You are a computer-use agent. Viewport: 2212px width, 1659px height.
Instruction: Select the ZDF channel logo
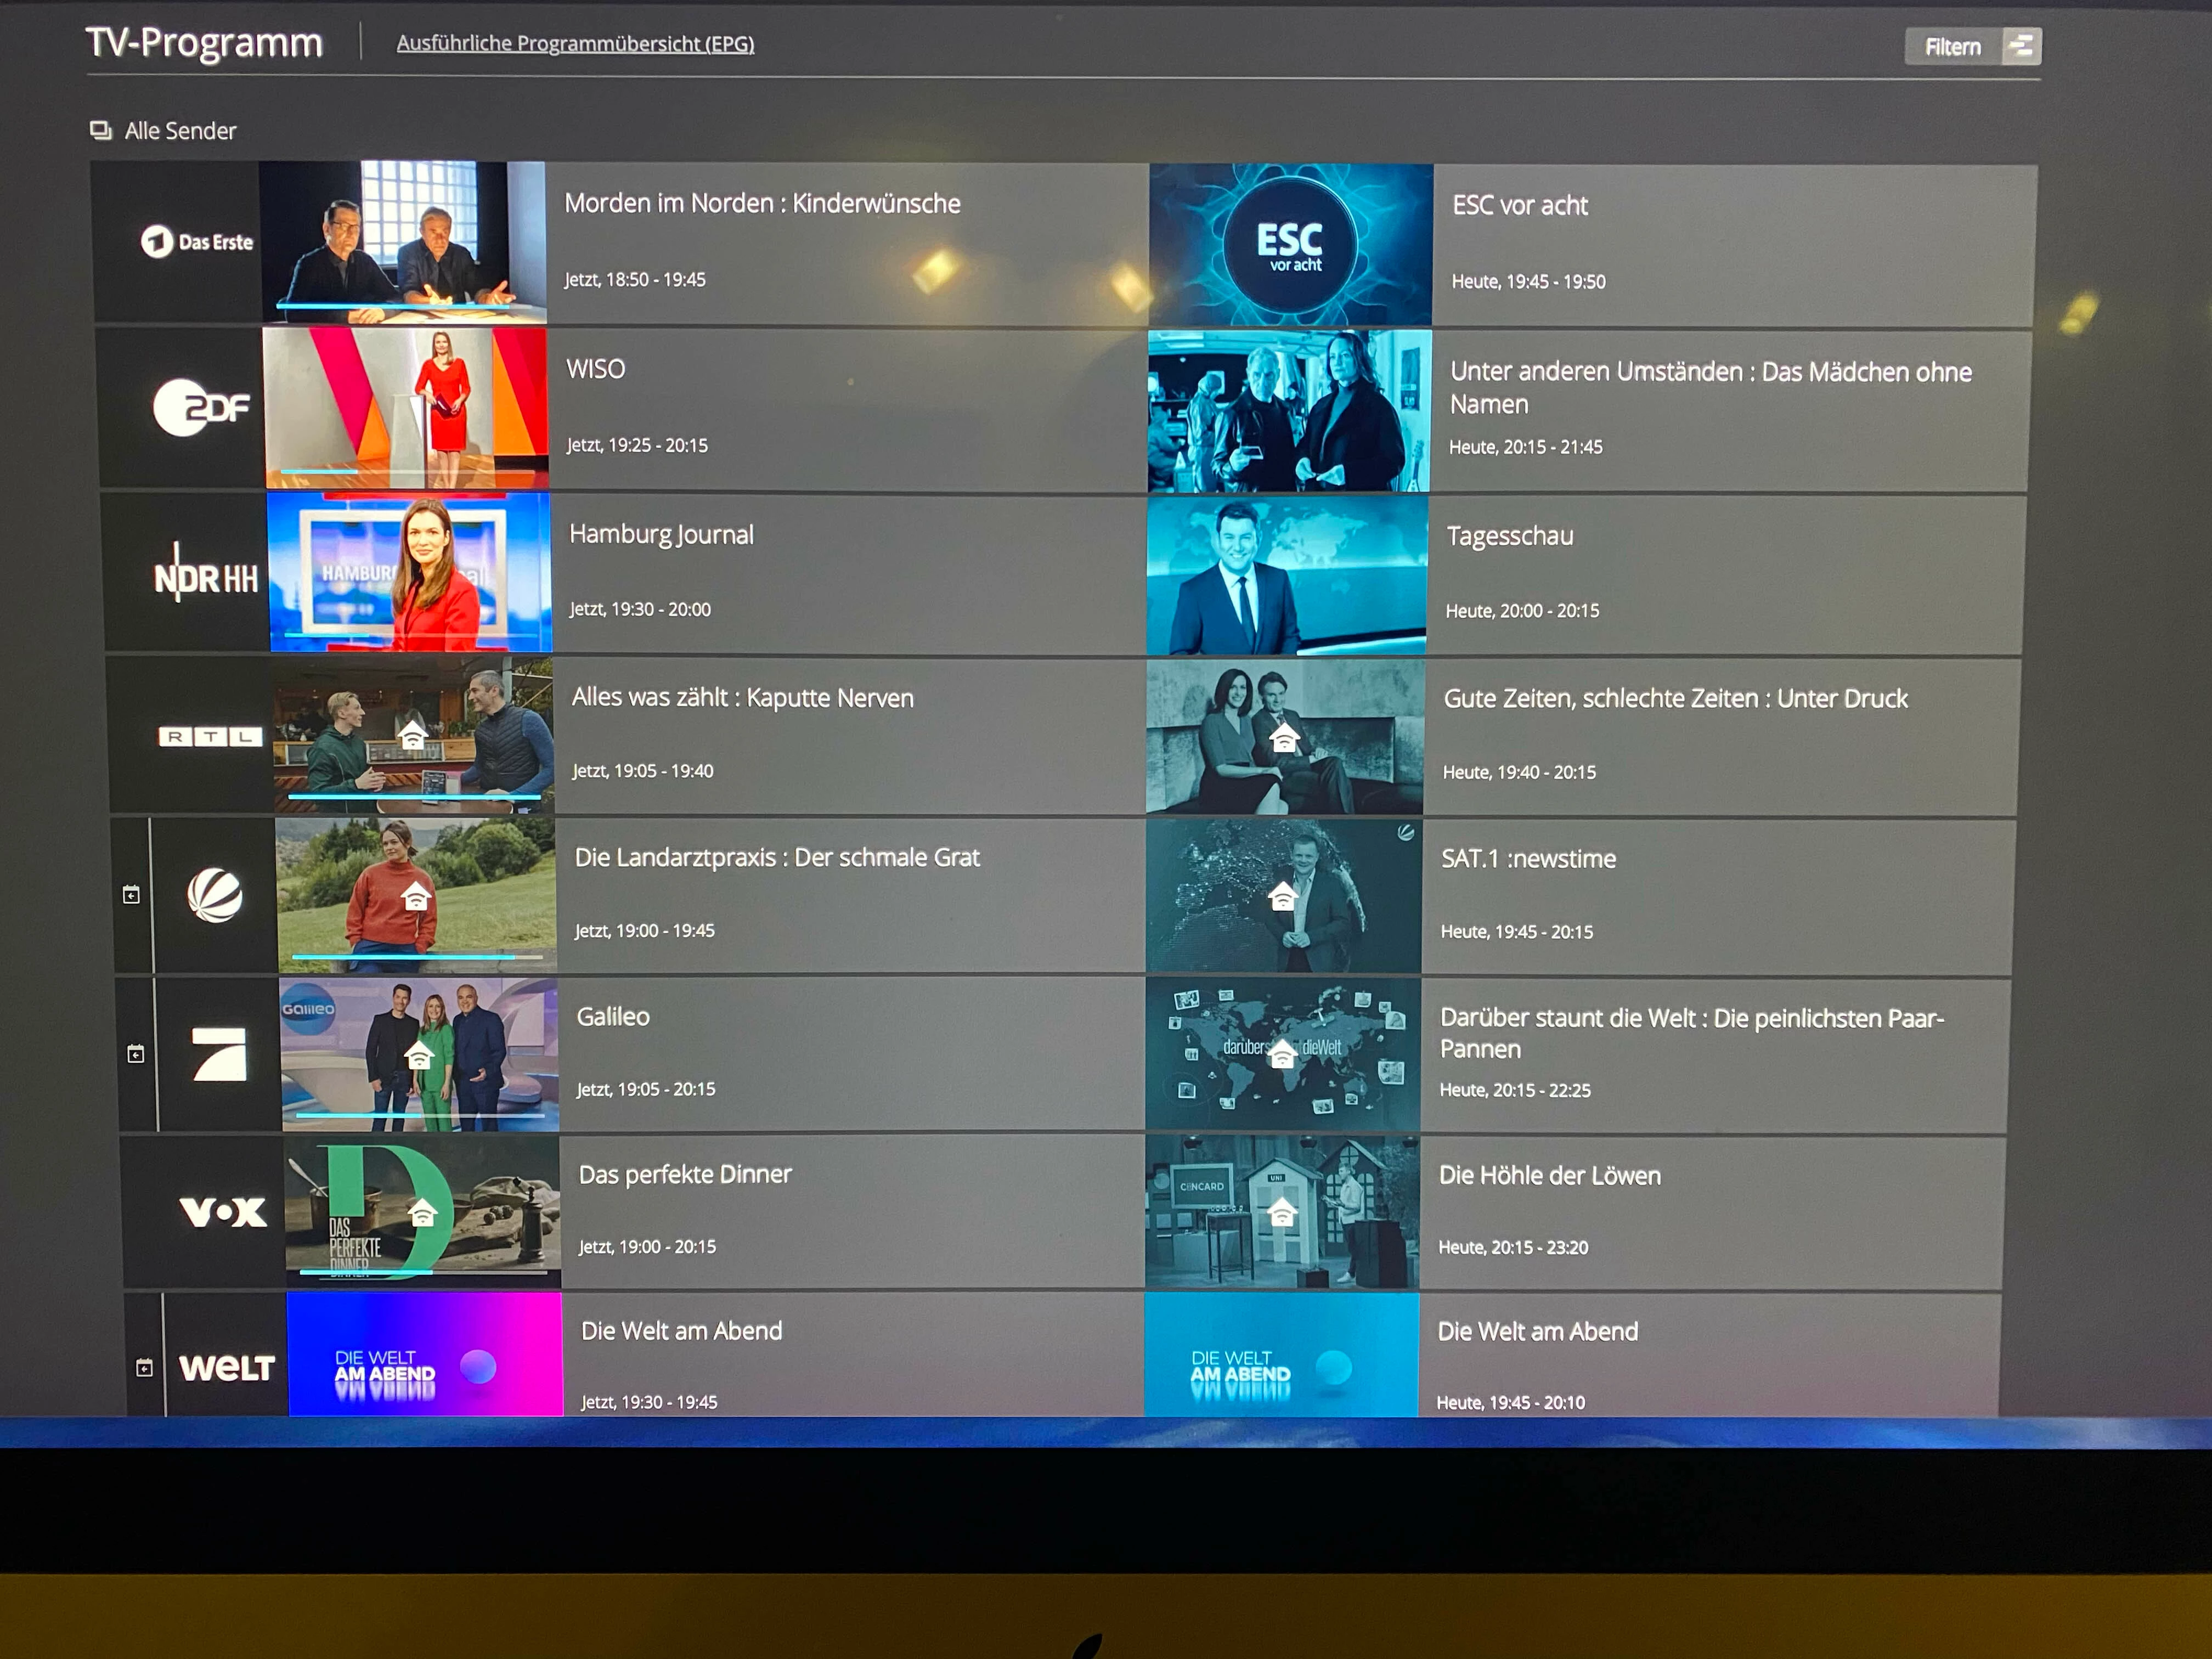click(201, 408)
